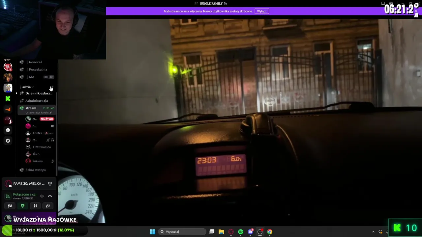Click the sync tray icon
This screenshot has height=237, width=422.
pyautogui.click(x=380, y=232)
